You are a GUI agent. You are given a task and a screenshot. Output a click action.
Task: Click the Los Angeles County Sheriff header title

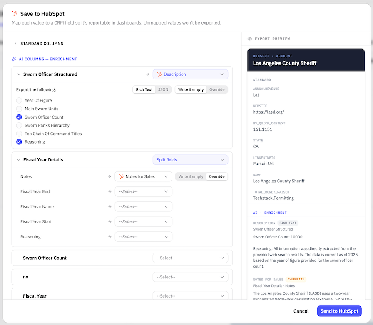pos(284,63)
